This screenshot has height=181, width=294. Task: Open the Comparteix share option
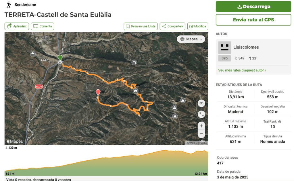point(172,26)
